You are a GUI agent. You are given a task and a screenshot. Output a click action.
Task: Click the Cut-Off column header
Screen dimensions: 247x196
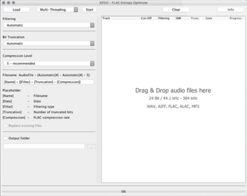pyautogui.click(x=146, y=18)
